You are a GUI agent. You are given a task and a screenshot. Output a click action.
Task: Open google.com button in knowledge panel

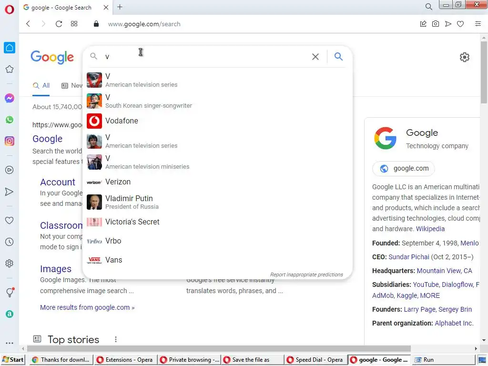point(403,169)
